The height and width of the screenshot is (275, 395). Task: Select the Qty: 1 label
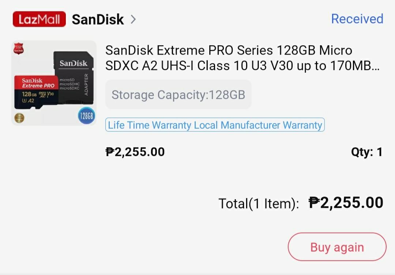click(x=367, y=152)
